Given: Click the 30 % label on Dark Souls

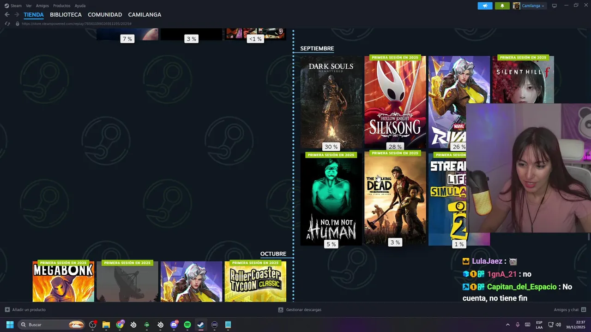Looking at the screenshot, I should (x=331, y=147).
